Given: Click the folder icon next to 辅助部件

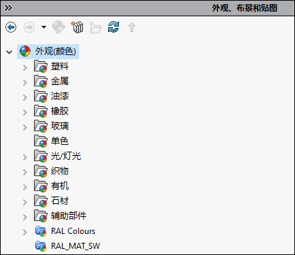Looking at the screenshot, I should click(x=41, y=216).
